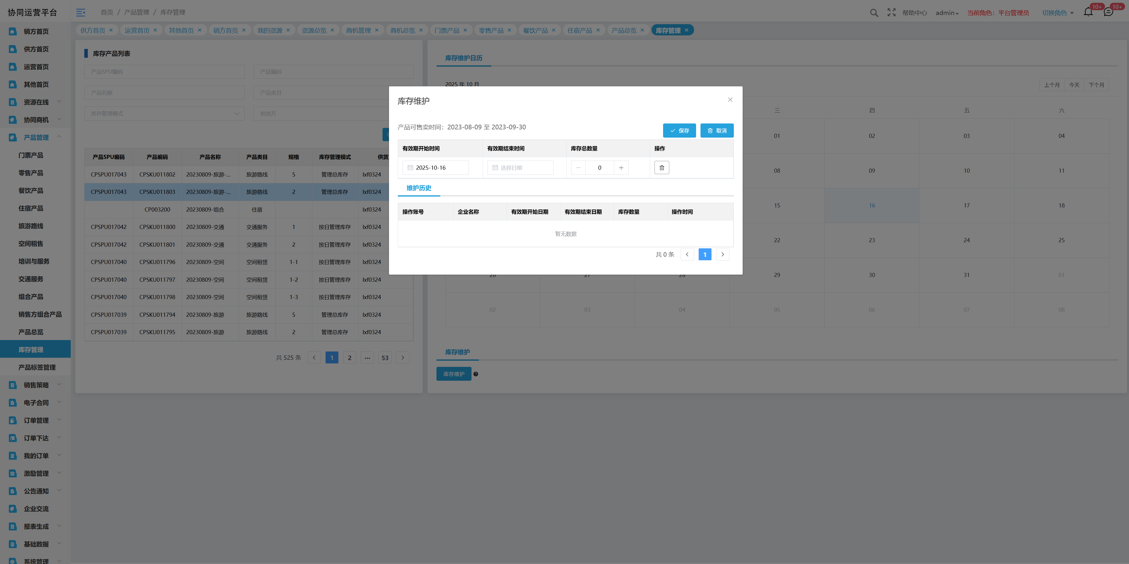Open the admin user dropdown
The image size is (1129, 564).
[947, 13]
